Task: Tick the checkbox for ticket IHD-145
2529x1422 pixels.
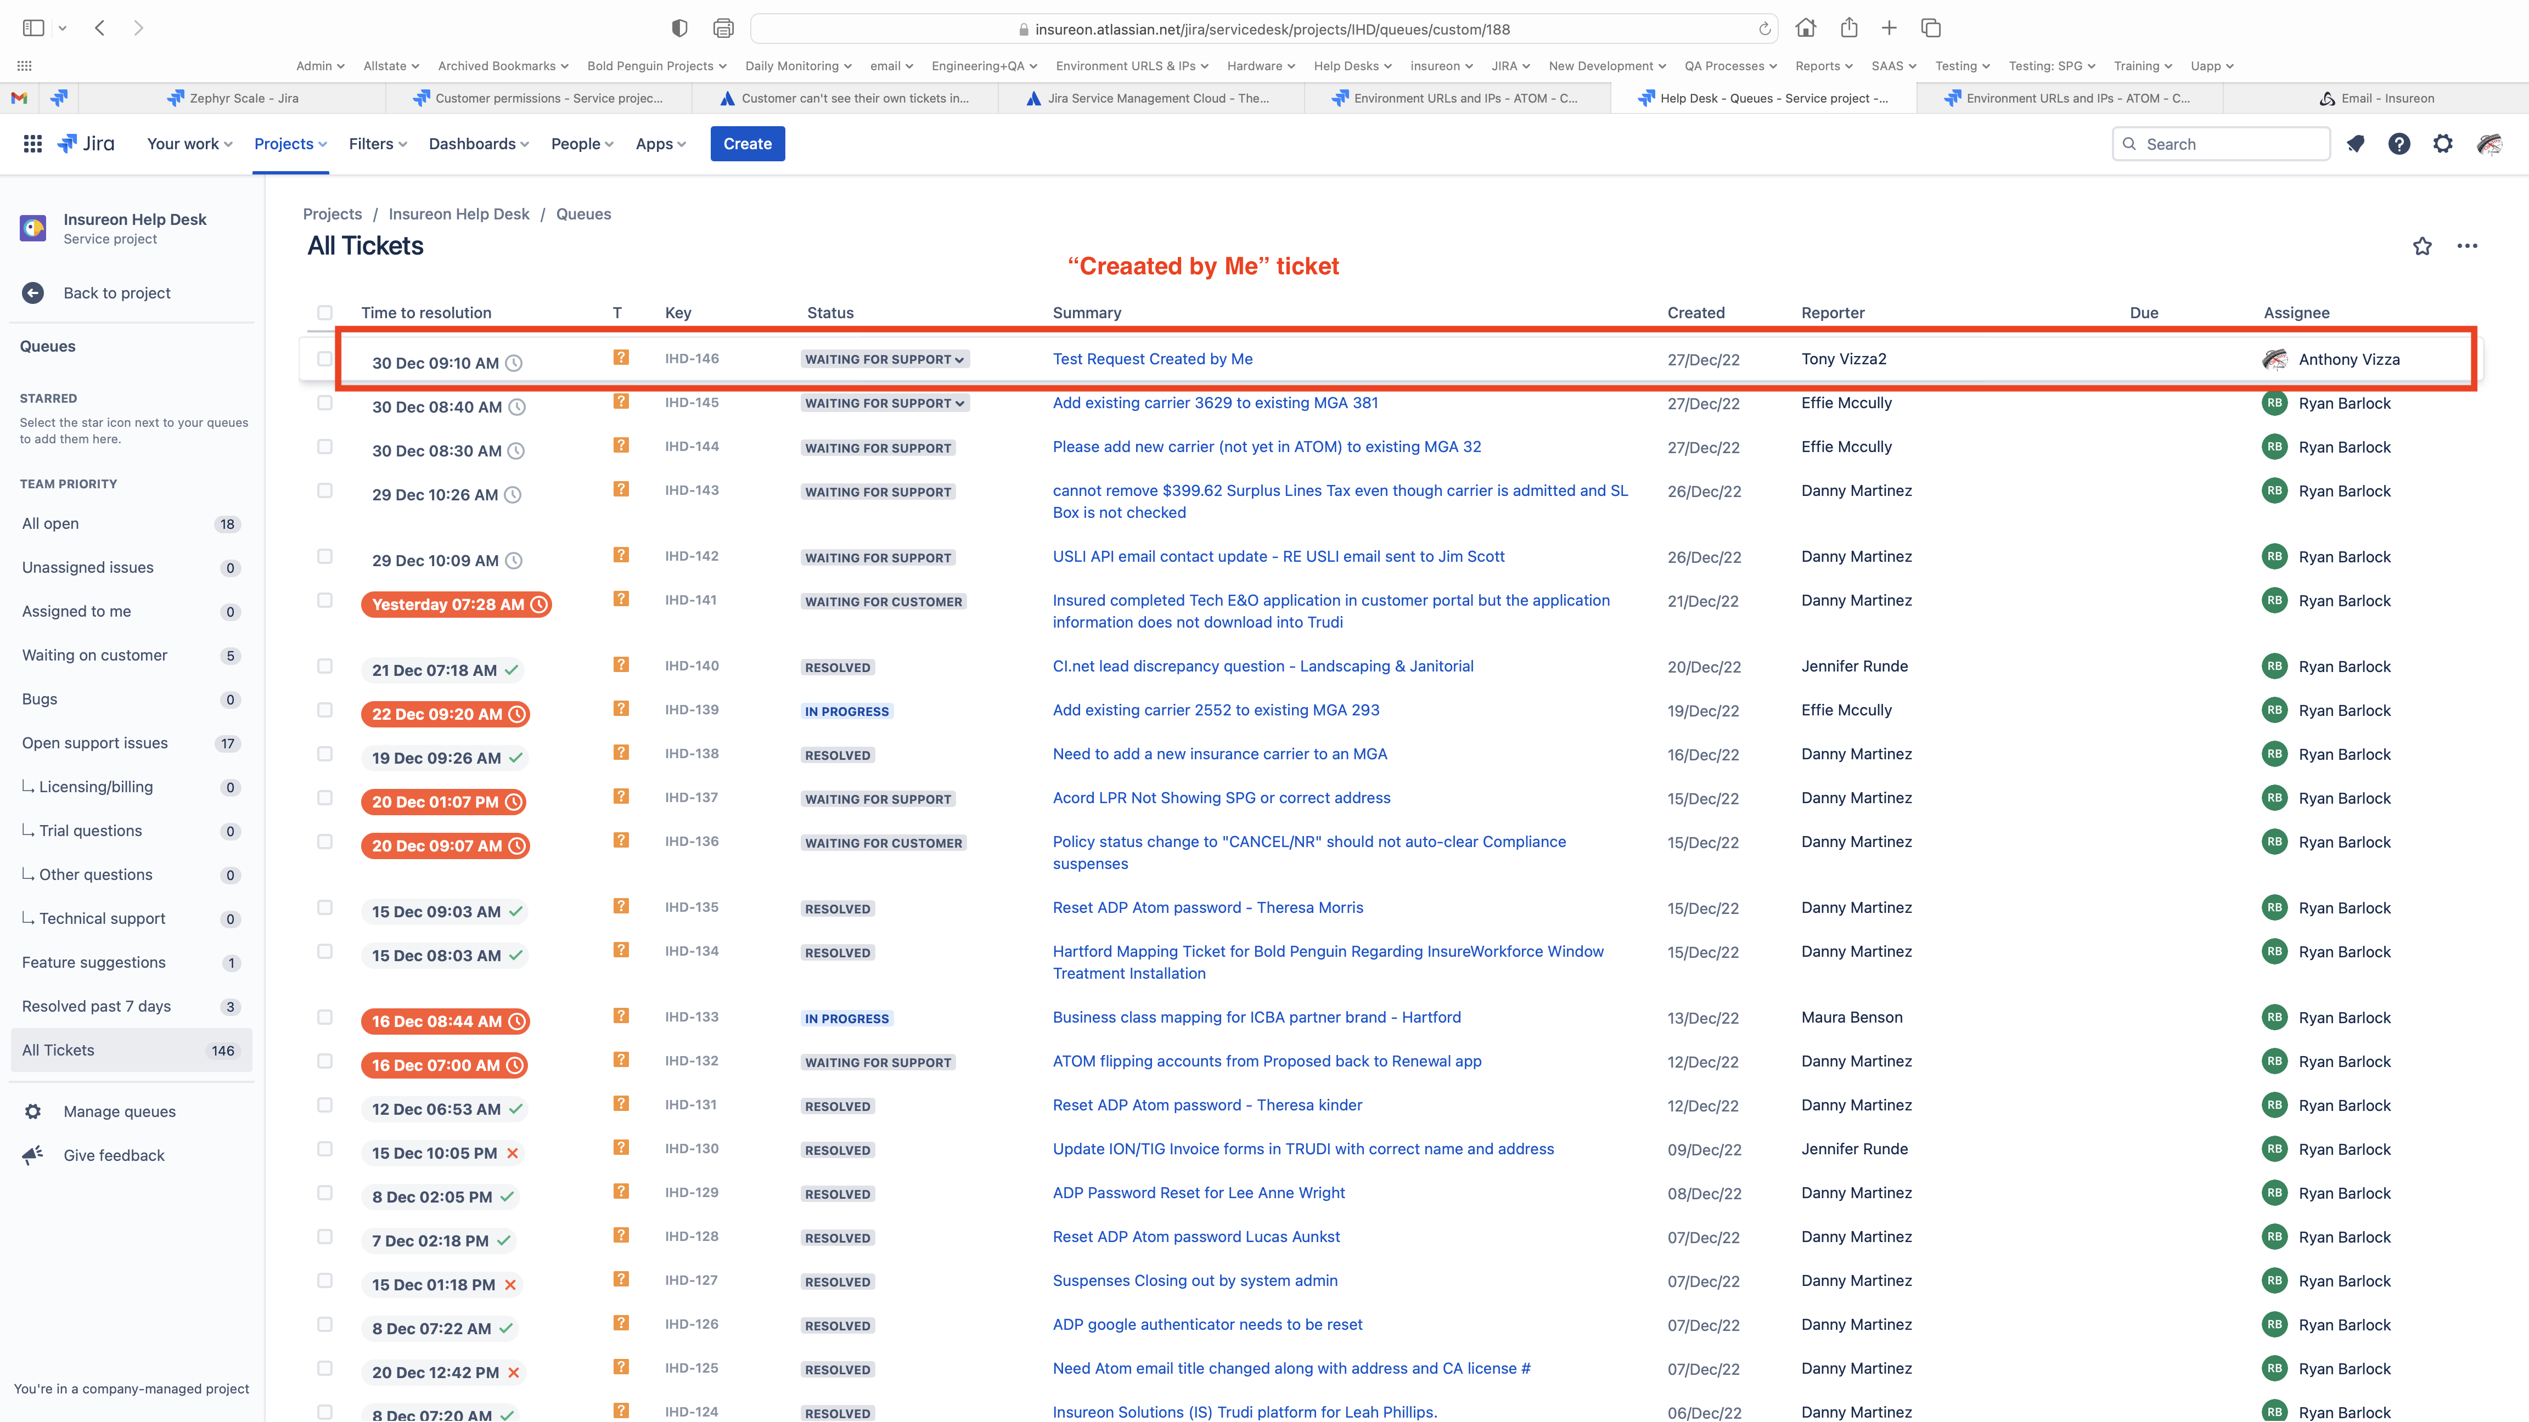Action: (325, 402)
